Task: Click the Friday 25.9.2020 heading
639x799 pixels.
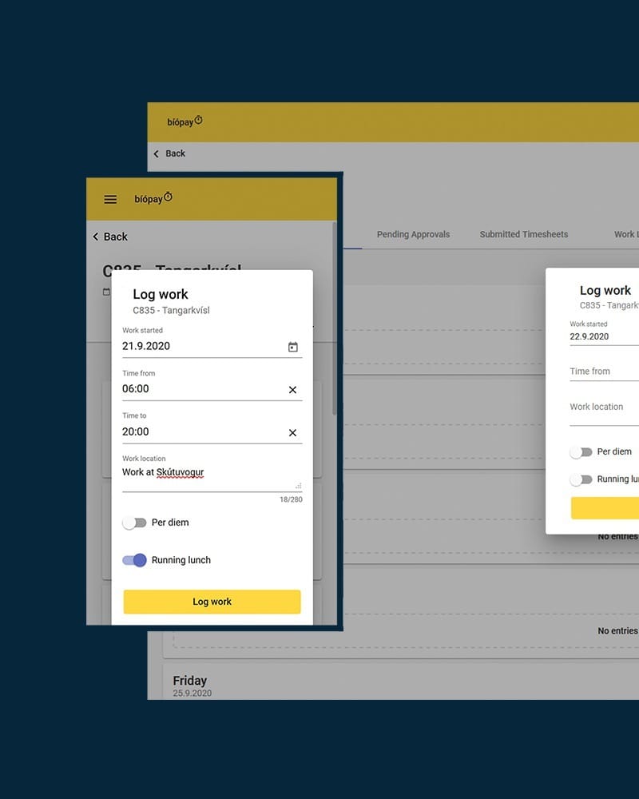Action: coord(192,686)
